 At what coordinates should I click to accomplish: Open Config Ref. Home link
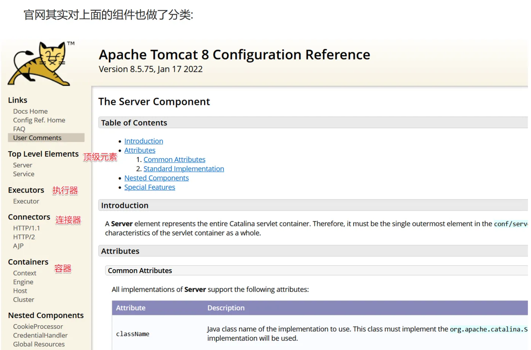tap(39, 120)
